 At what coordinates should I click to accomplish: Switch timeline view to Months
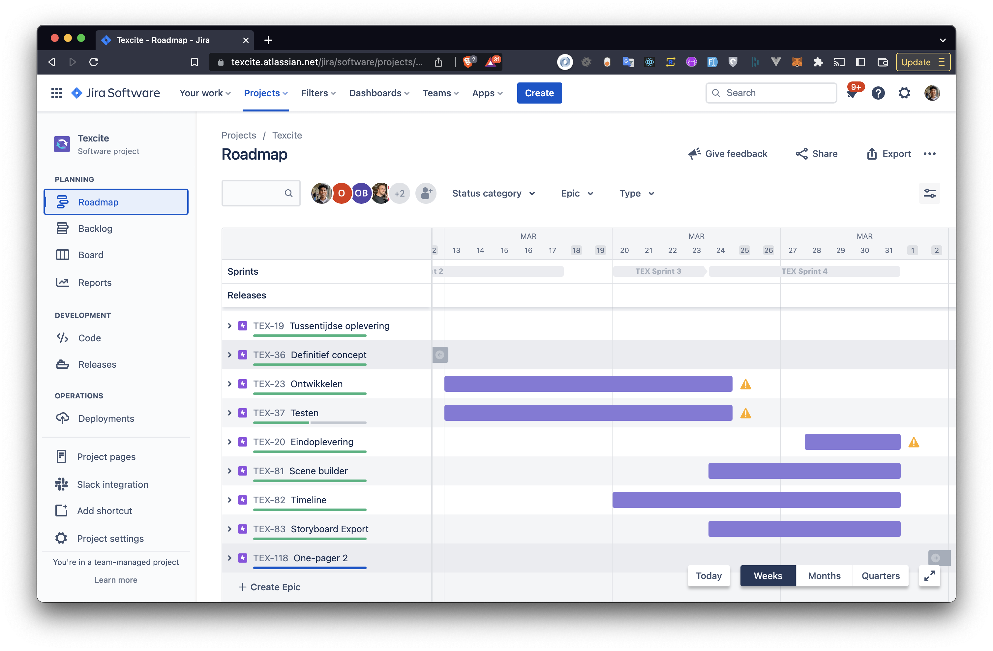[x=824, y=576]
